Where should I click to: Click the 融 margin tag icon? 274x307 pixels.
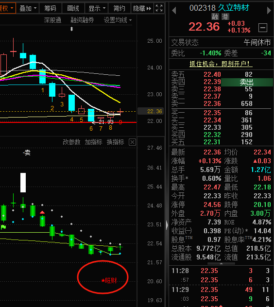(x=215, y=17)
